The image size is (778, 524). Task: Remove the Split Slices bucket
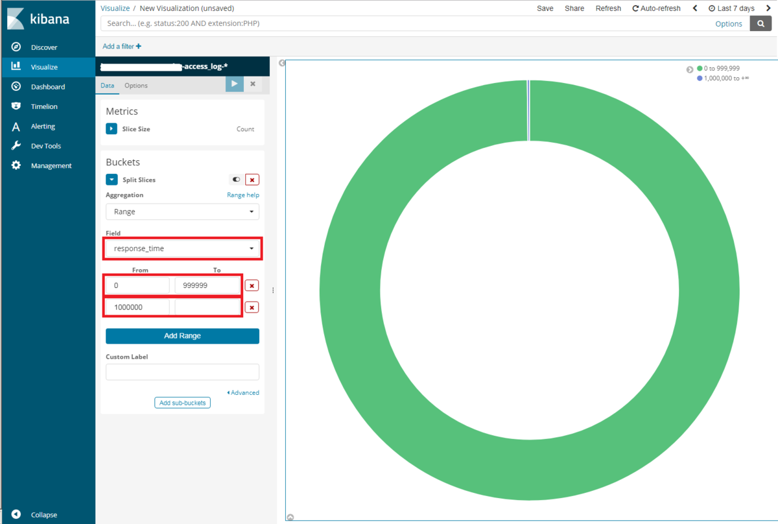pos(252,180)
